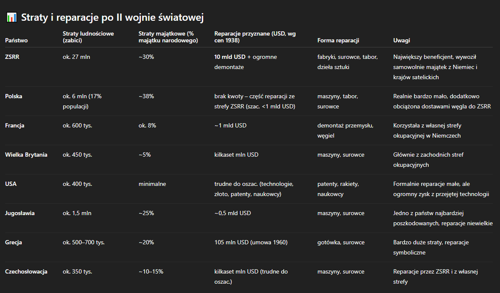Click the 'Grecja' row label
Viewport: 500px width, 293px height.
pyautogui.click(x=14, y=243)
